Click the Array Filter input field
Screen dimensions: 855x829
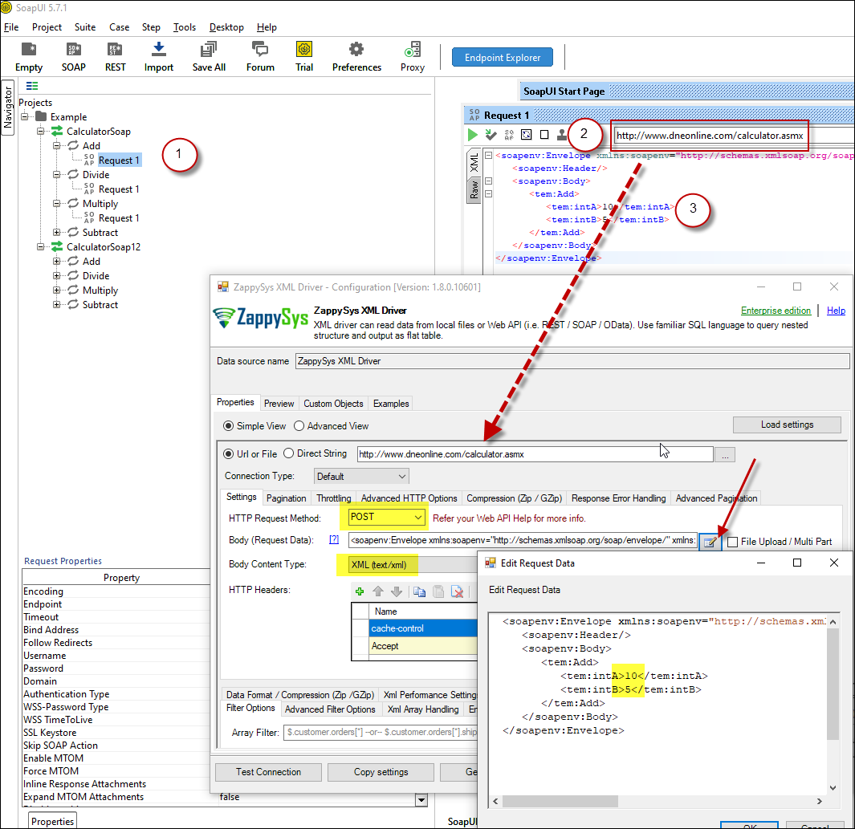tap(381, 732)
